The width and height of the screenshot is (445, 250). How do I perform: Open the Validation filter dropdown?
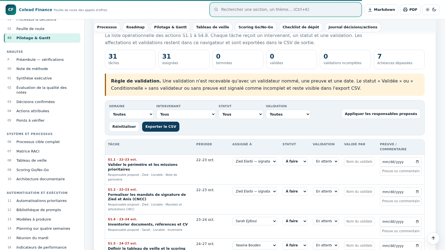(288, 114)
